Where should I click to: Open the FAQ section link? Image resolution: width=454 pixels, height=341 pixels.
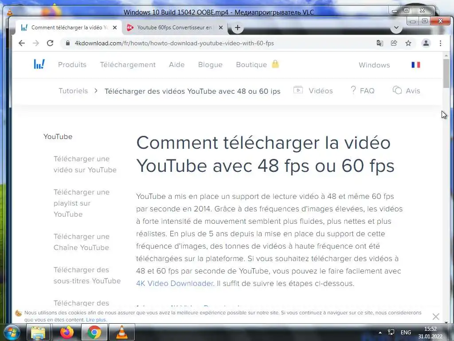coord(367,91)
